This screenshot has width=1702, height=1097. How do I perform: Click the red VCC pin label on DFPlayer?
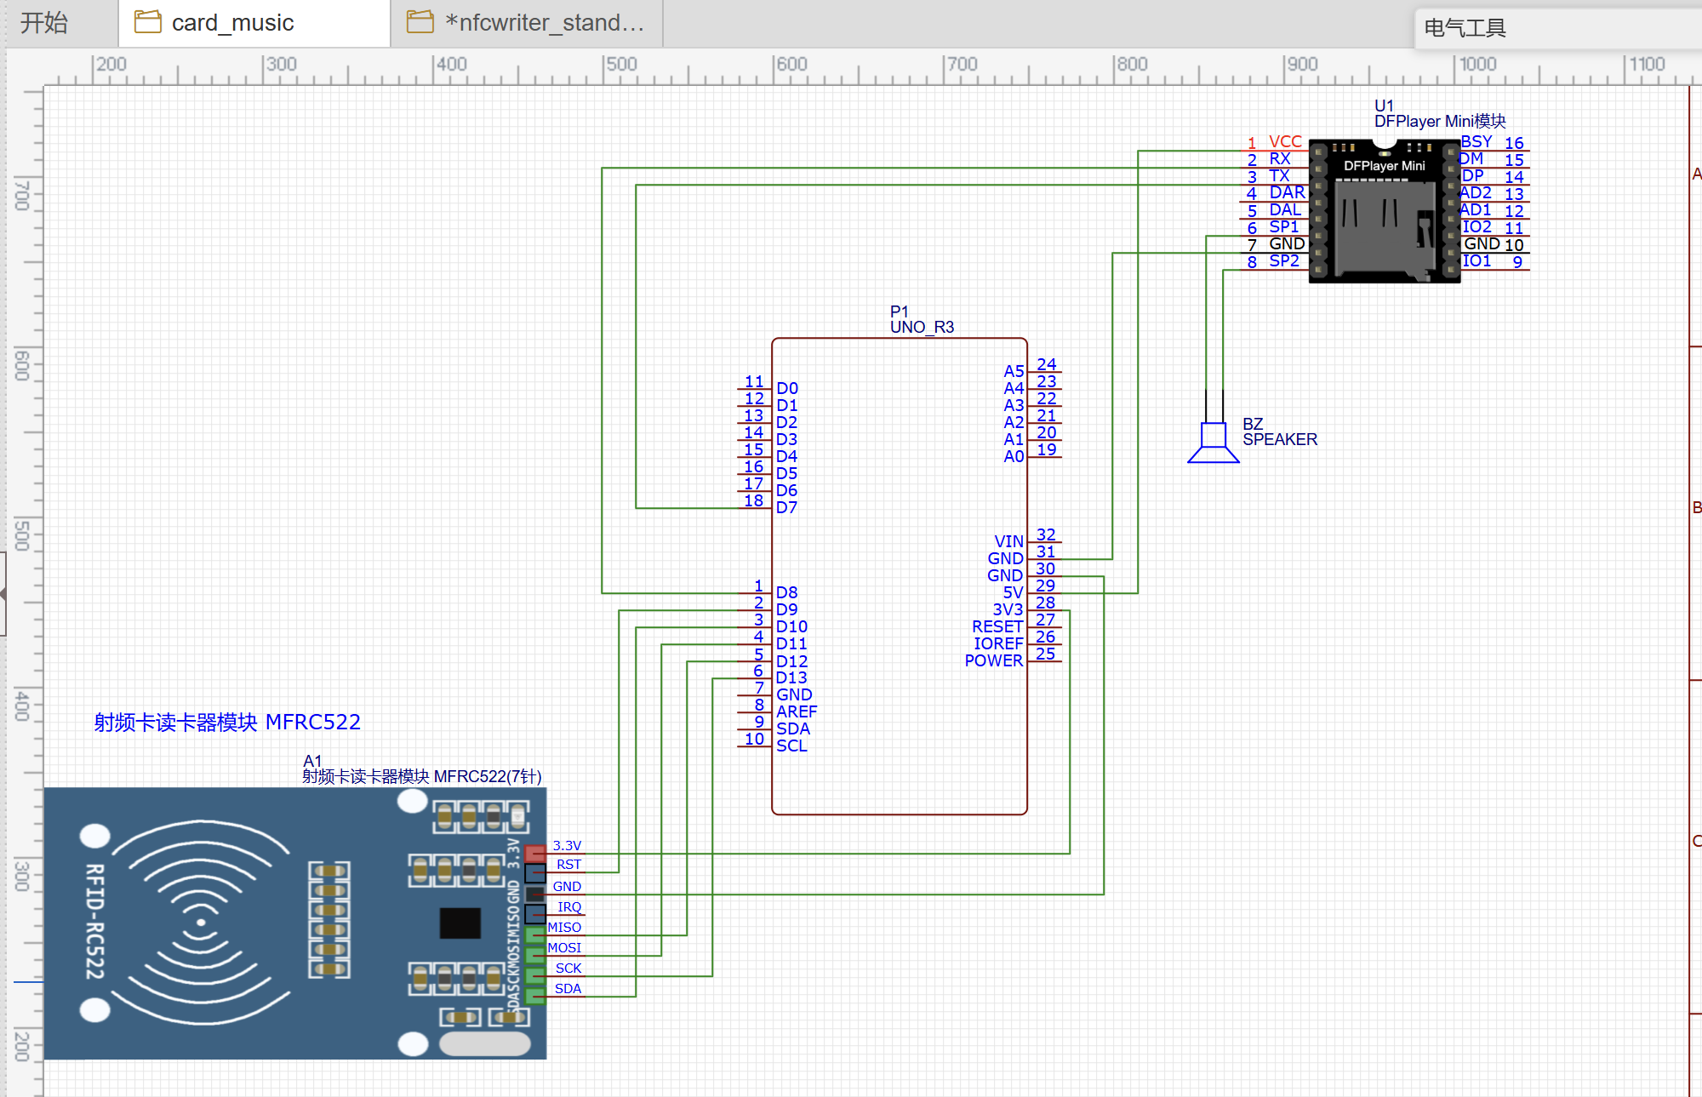[x=1285, y=141]
